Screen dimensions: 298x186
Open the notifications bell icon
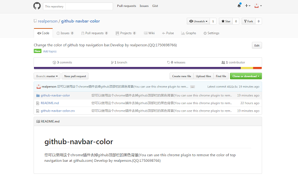[239, 6]
